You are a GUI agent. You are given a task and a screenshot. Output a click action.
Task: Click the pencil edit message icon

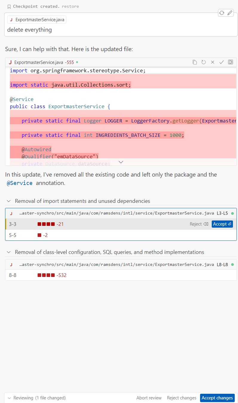tap(230, 13)
